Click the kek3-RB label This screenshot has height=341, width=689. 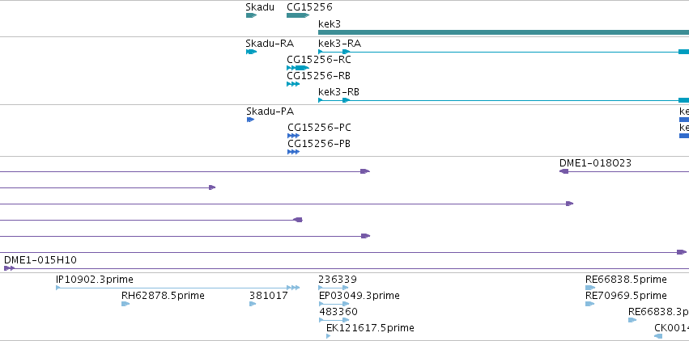pos(338,92)
